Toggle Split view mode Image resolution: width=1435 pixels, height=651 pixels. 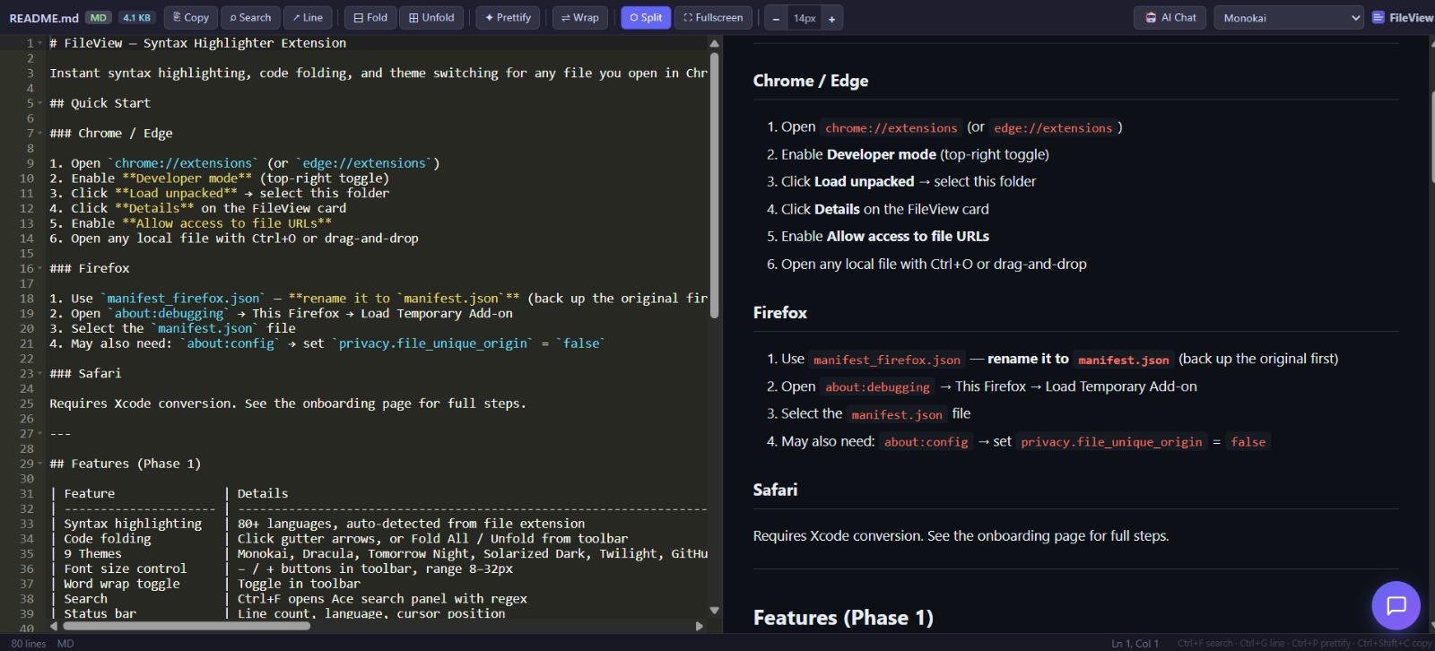(x=646, y=17)
